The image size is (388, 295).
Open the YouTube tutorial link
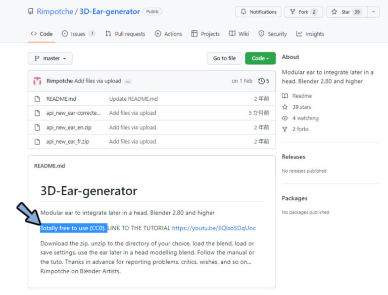click(214, 228)
